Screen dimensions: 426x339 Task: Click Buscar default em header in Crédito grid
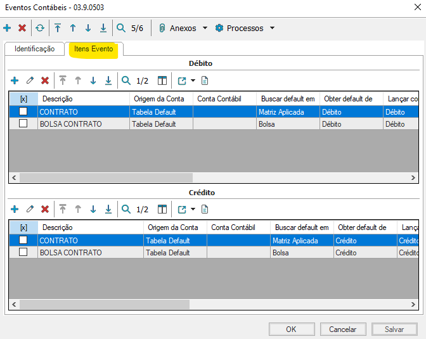302,227
